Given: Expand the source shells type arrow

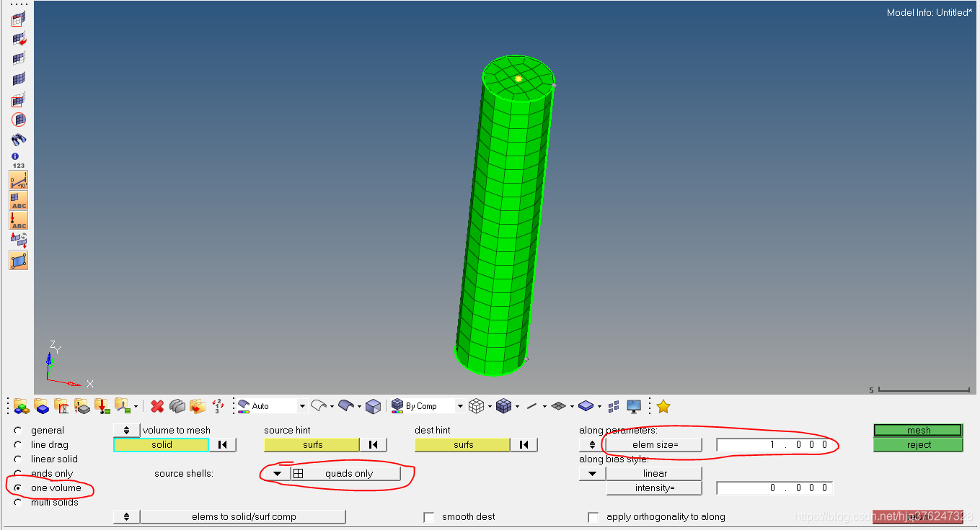Looking at the screenshot, I should point(277,474).
